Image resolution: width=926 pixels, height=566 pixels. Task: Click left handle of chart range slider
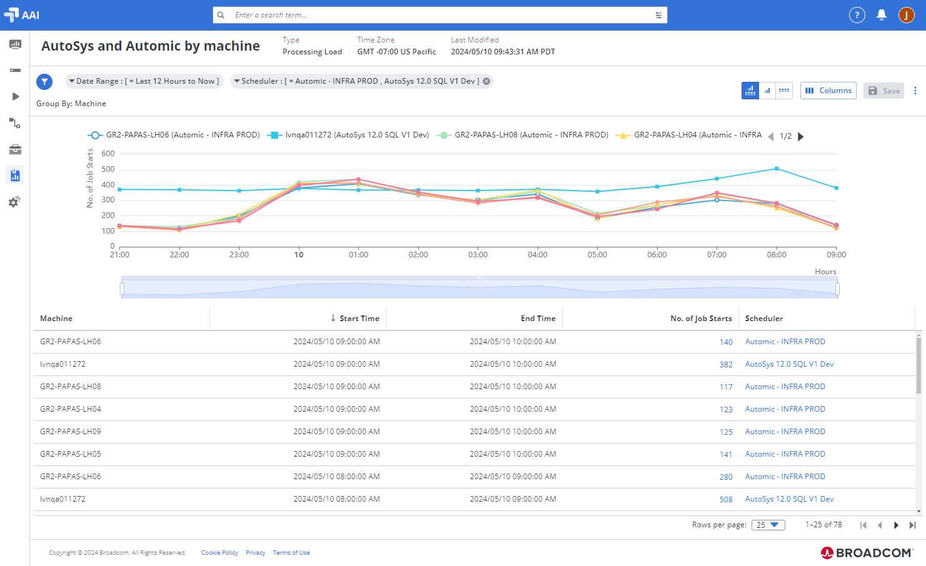(x=122, y=288)
